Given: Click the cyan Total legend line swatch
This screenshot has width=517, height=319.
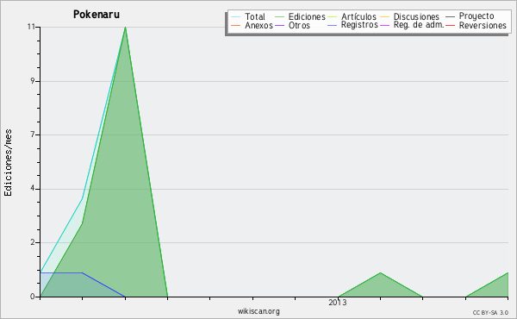Looking at the screenshot, I should (236, 16).
